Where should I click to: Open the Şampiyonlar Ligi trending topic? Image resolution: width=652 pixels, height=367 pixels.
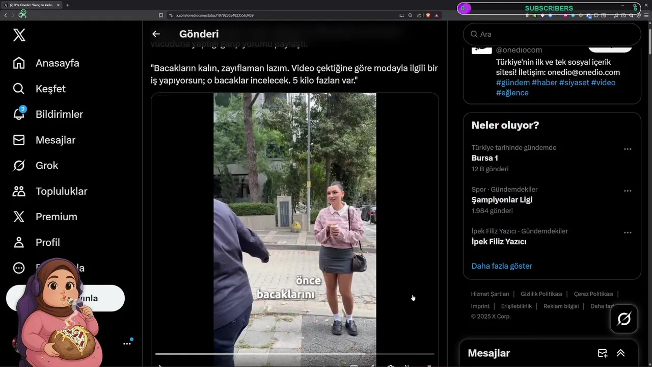[502, 200]
